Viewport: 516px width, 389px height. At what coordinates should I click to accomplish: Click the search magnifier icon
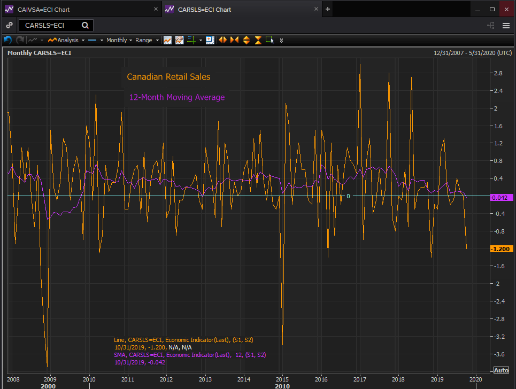[85, 25]
